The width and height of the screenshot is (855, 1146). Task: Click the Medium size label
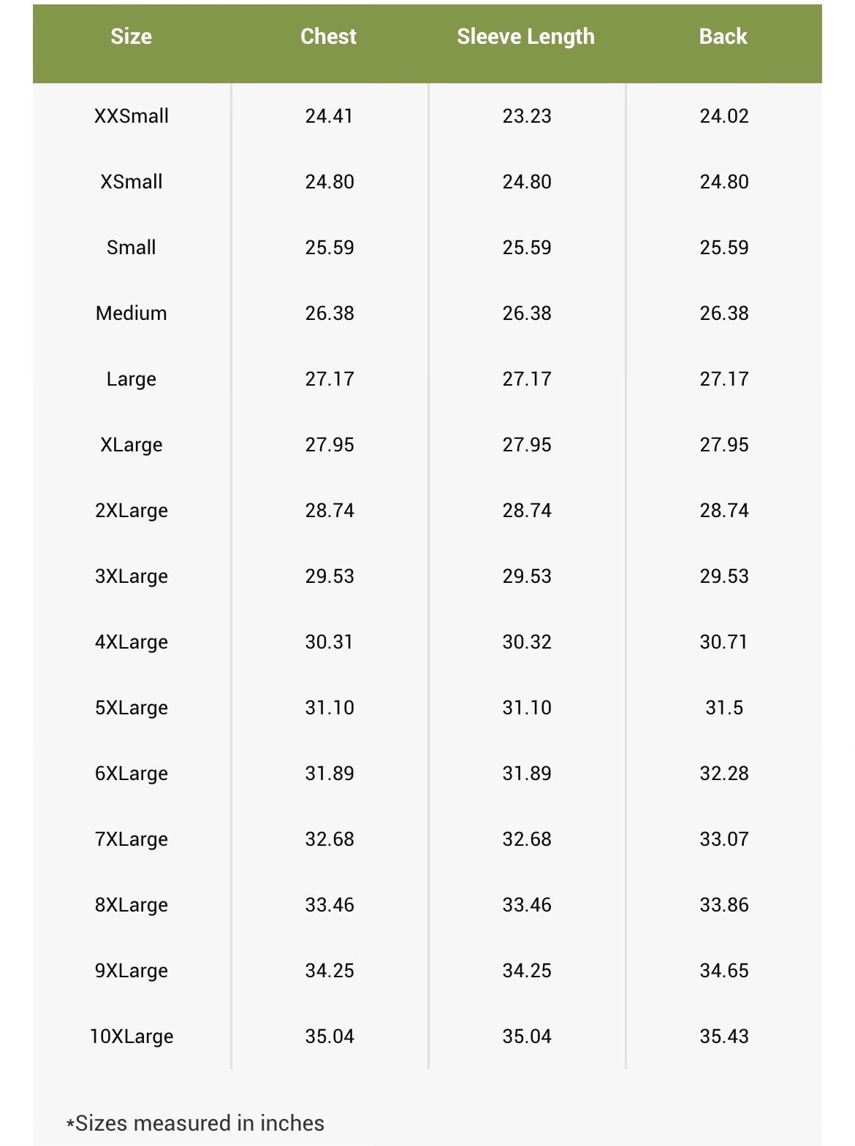click(132, 313)
